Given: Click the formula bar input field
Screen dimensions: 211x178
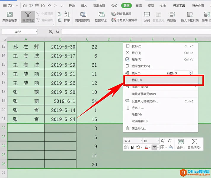Looking at the screenshot, I should tap(136, 32).
